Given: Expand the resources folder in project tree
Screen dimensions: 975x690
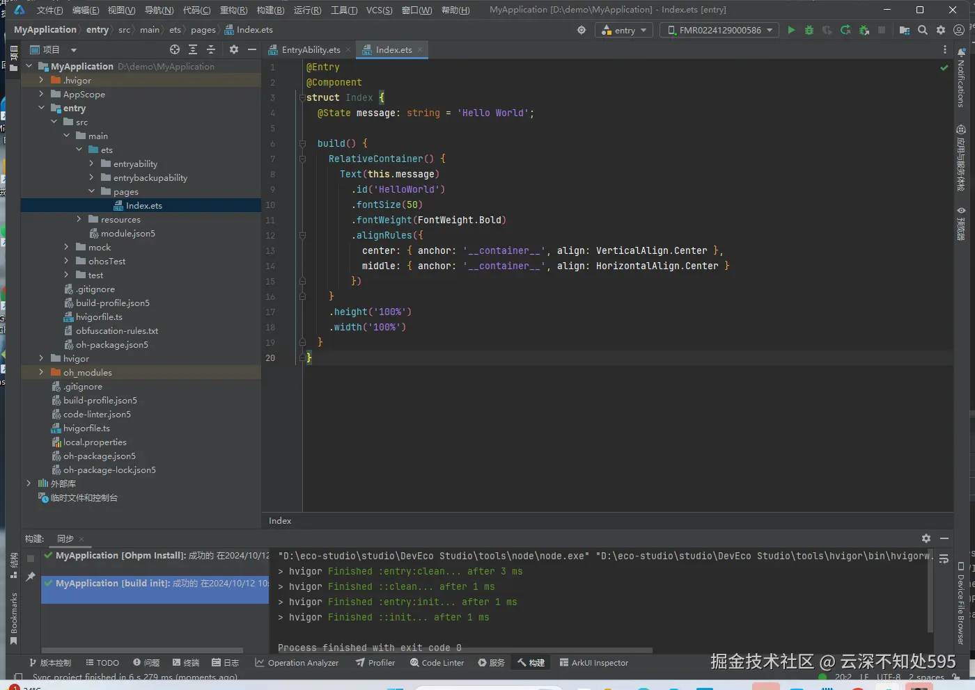Looking at the screenshot, I should (x=79, y=219).
